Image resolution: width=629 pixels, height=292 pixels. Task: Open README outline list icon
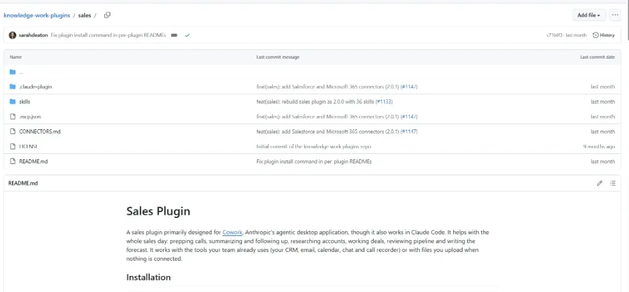(612, 183)
